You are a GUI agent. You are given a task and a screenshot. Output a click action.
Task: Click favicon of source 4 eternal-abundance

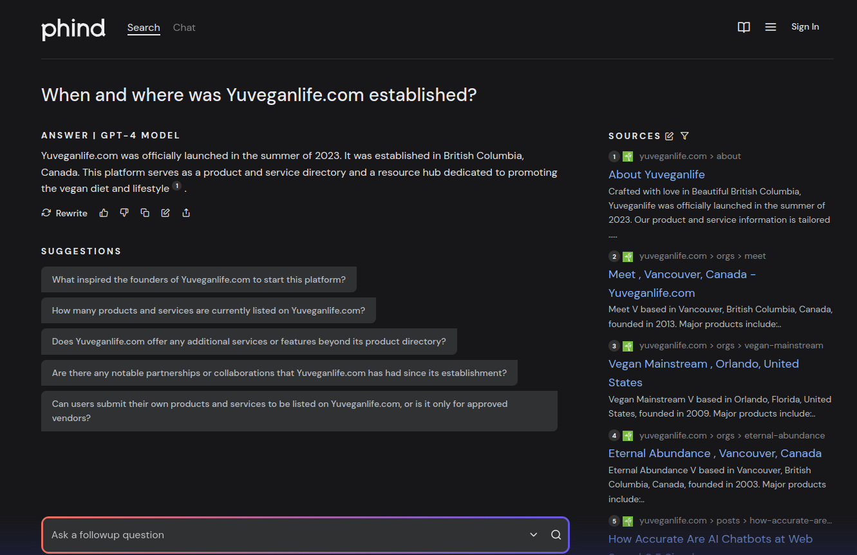coord(628,436)
